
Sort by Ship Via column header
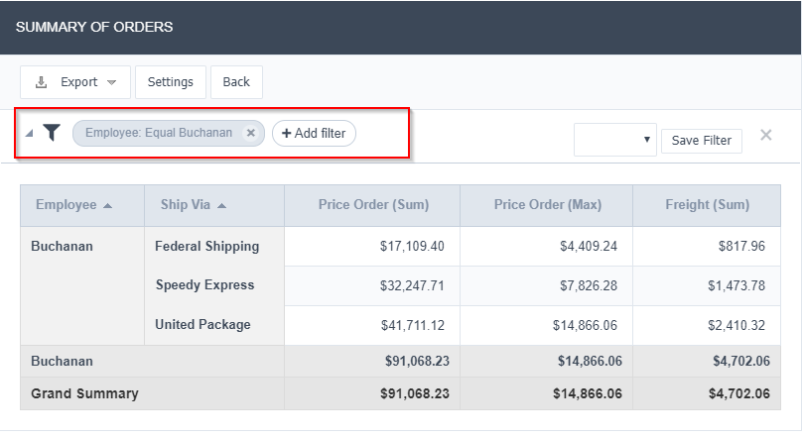pyautogui.click(x=186, y=205)
